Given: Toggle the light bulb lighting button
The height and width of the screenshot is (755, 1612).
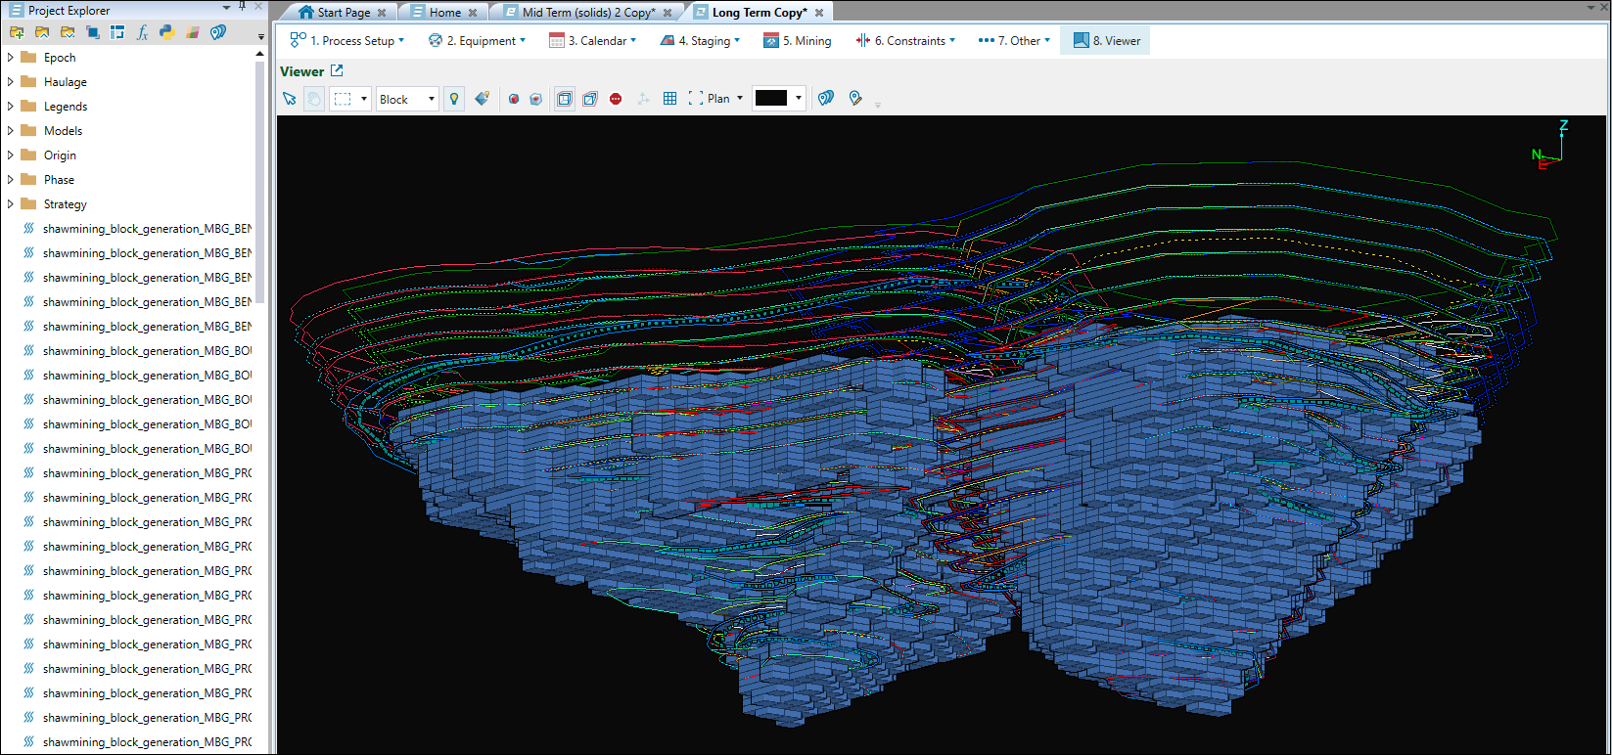Looking at the screenshot, I should tap(453, 99).
